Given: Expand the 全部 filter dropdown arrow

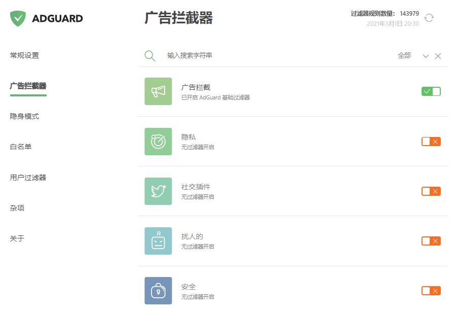Looking at the screenshot, I should pos(426,56).
